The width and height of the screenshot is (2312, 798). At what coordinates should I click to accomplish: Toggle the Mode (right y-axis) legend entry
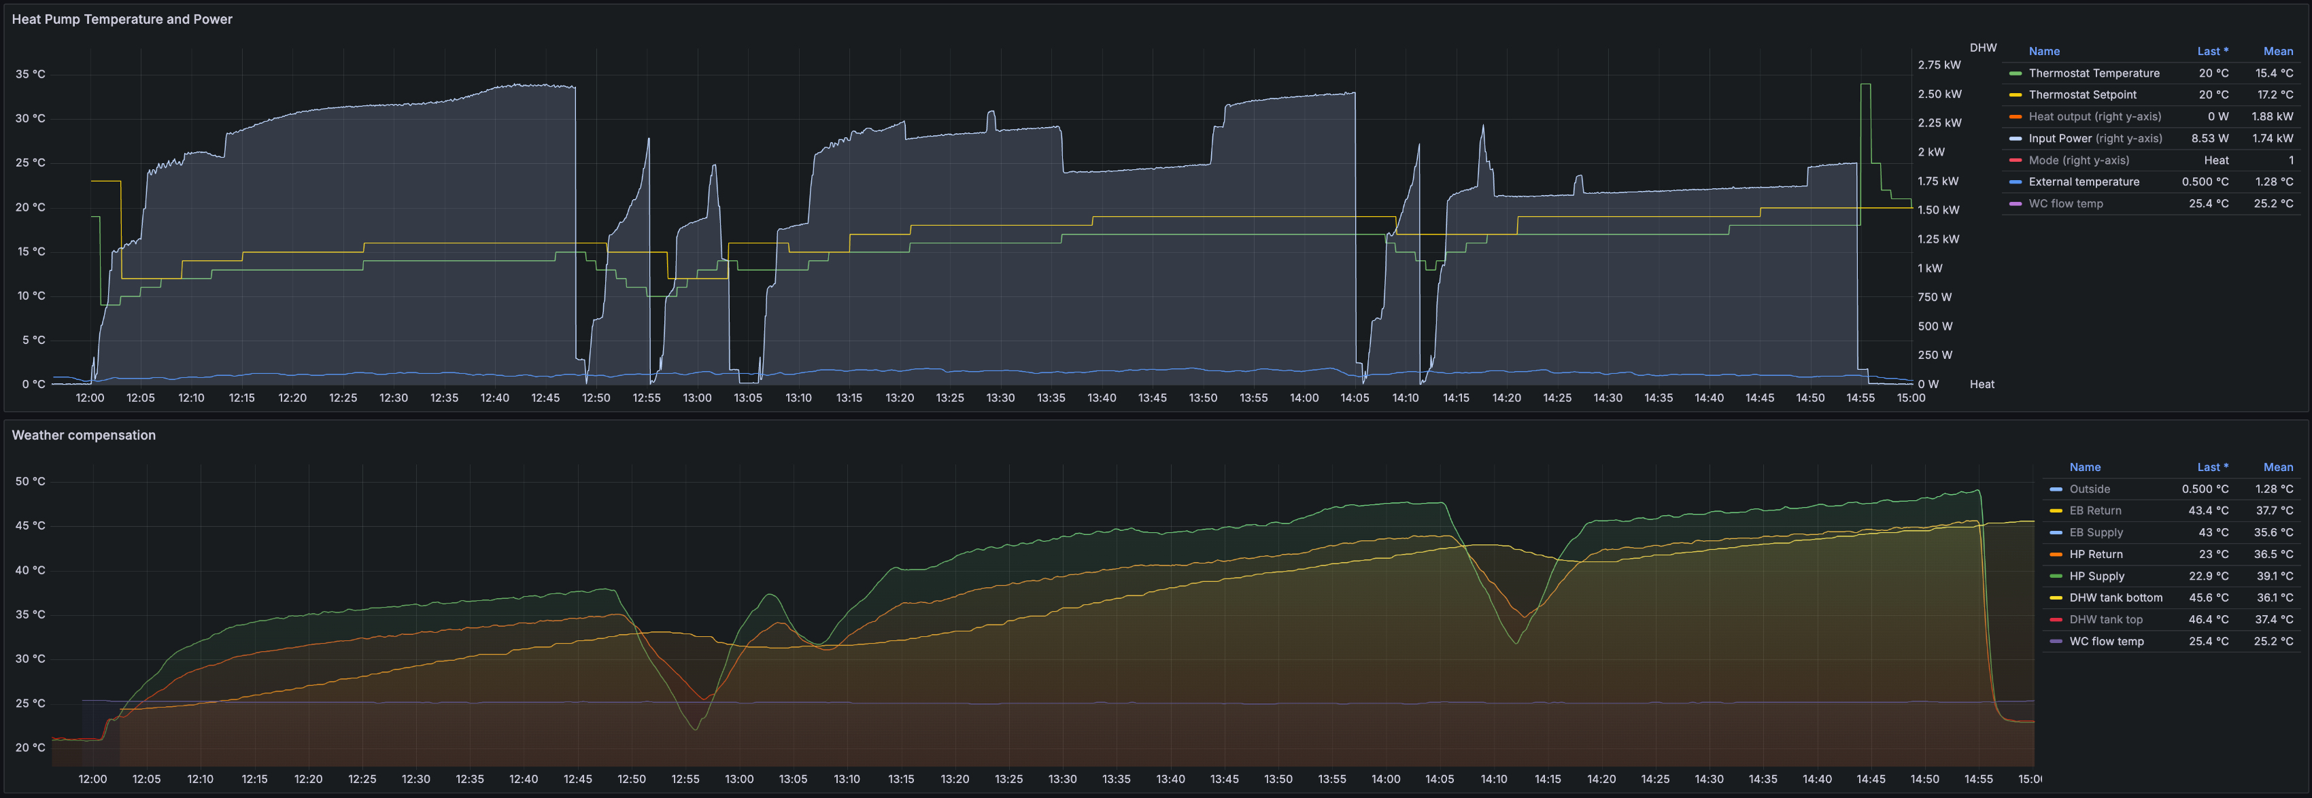2078,160
